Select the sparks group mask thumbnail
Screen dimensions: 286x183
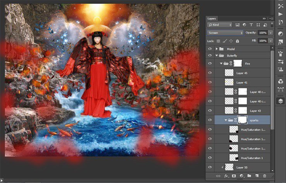242,120
